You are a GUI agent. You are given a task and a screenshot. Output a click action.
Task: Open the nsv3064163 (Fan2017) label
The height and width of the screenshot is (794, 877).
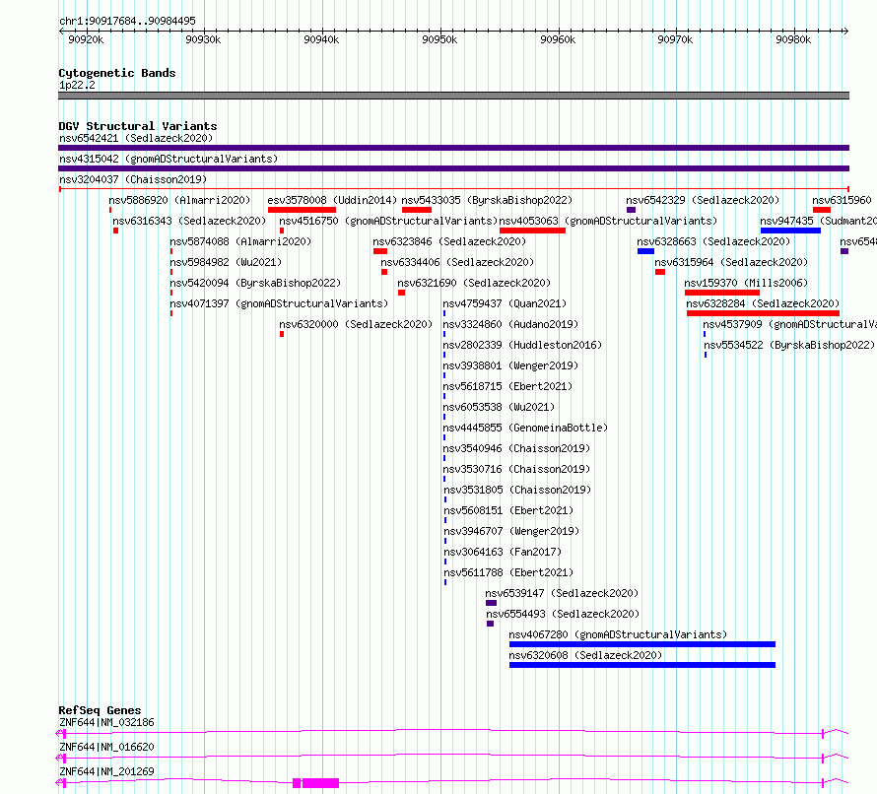503,552
